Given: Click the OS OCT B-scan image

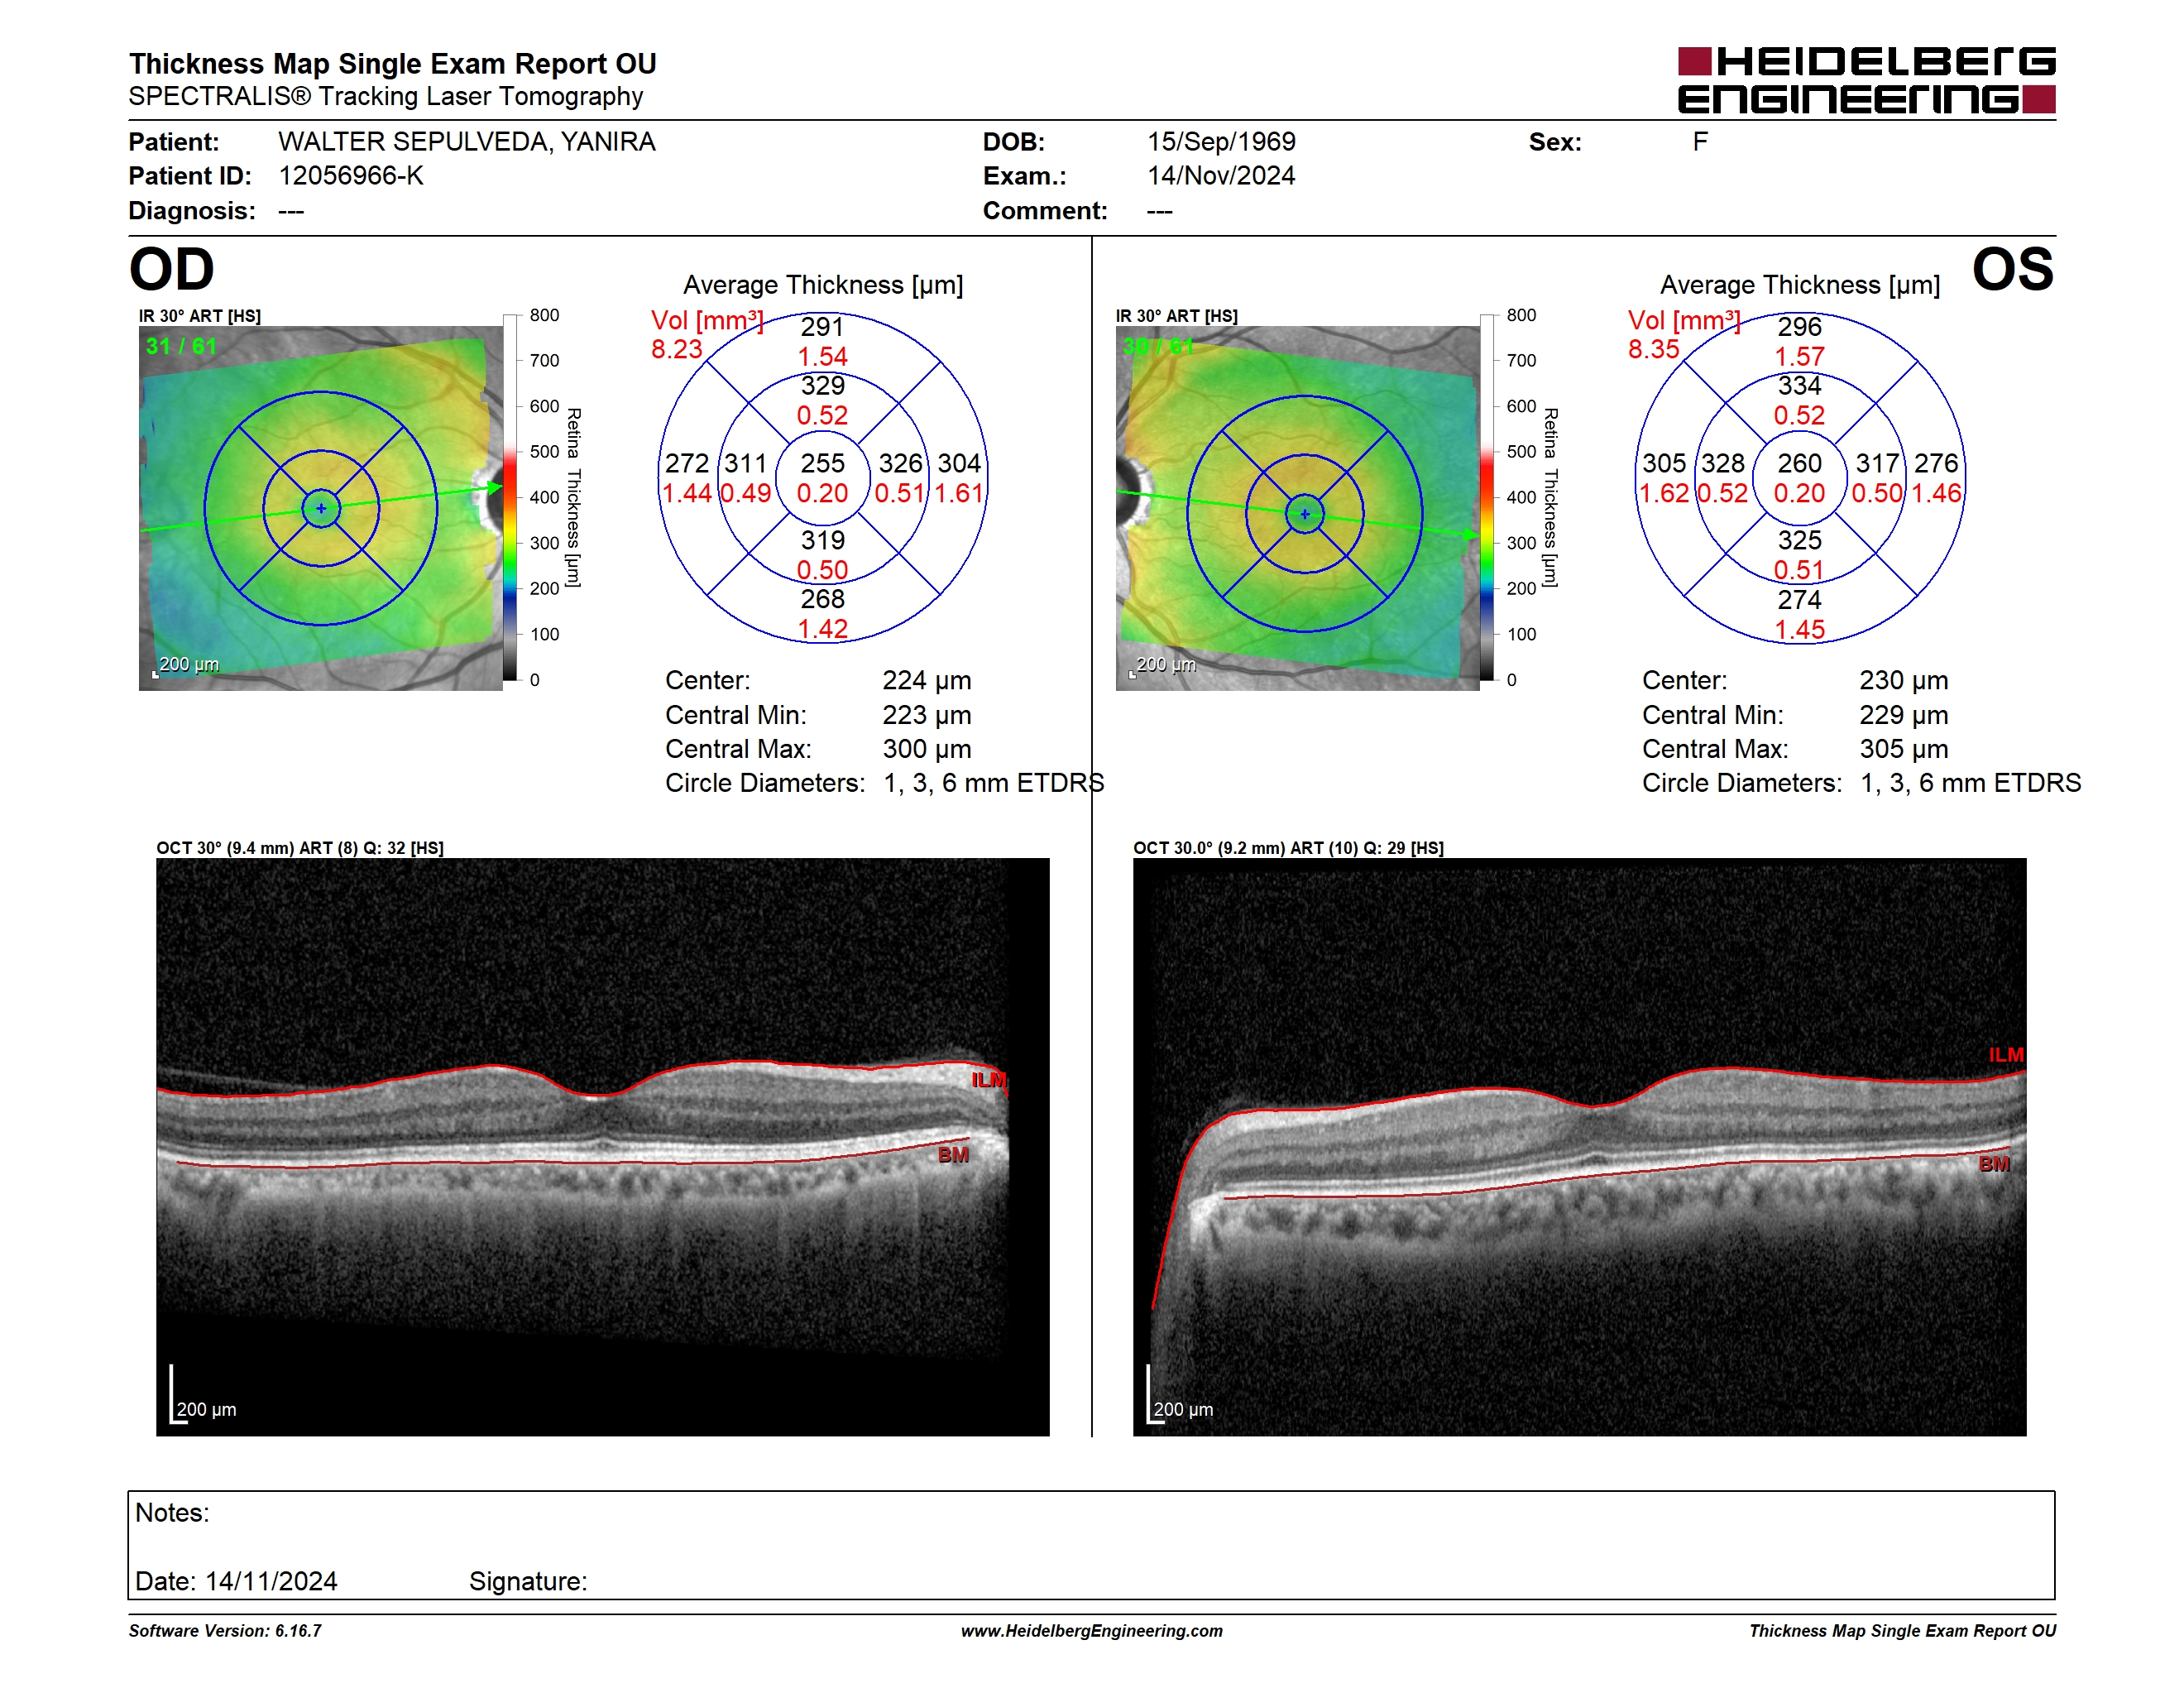Looking at the screenshot, I should [1579, 1147].
